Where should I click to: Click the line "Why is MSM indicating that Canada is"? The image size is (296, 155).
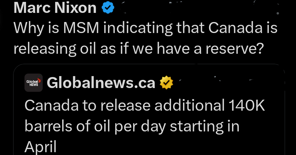click(146, 29)
